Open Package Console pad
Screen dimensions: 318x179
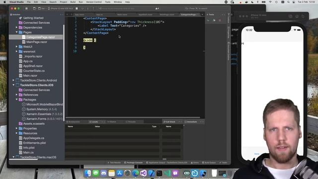(134, 163)
